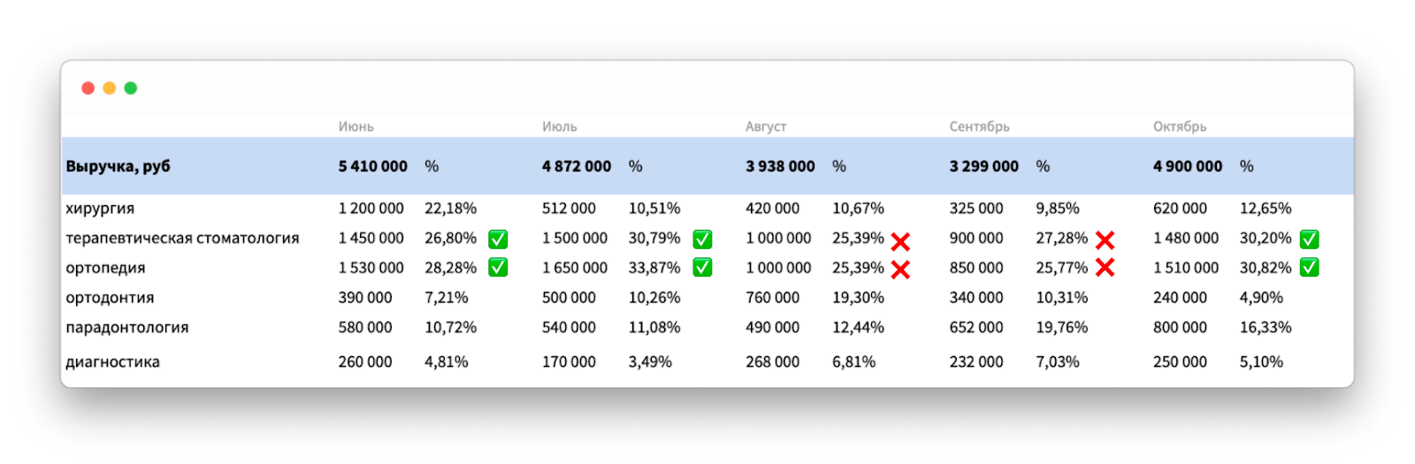The image size is (1415, 464).
Task: Select the Август column header
Action: coord(766,126)
